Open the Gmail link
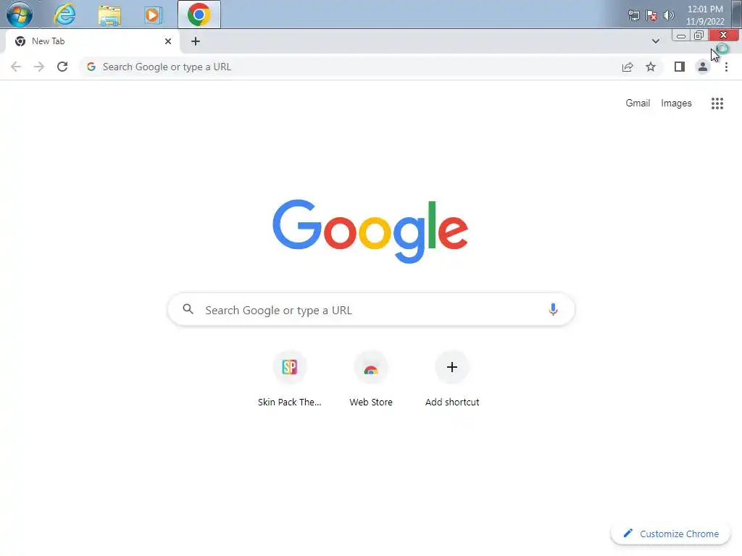742x556 pixels. [638, 103]
